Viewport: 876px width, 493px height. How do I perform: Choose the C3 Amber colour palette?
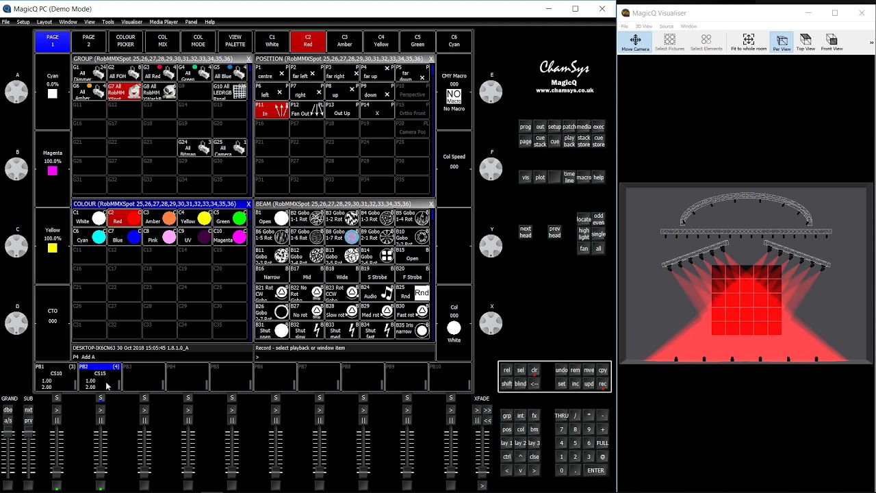tap(159, 218)
